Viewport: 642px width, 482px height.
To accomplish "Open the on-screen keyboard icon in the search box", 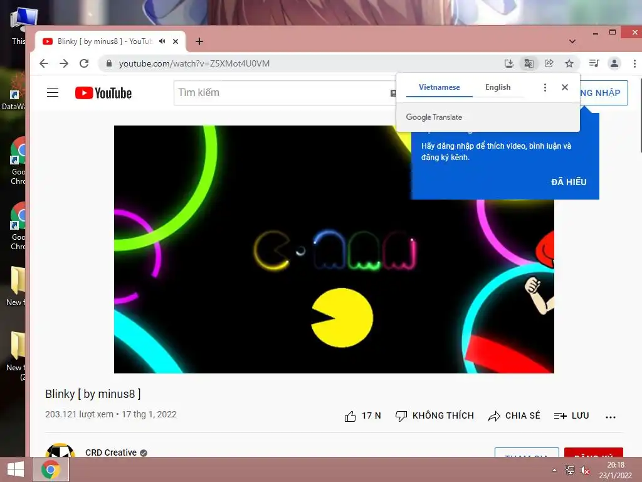I will click(x=393, y=93).
